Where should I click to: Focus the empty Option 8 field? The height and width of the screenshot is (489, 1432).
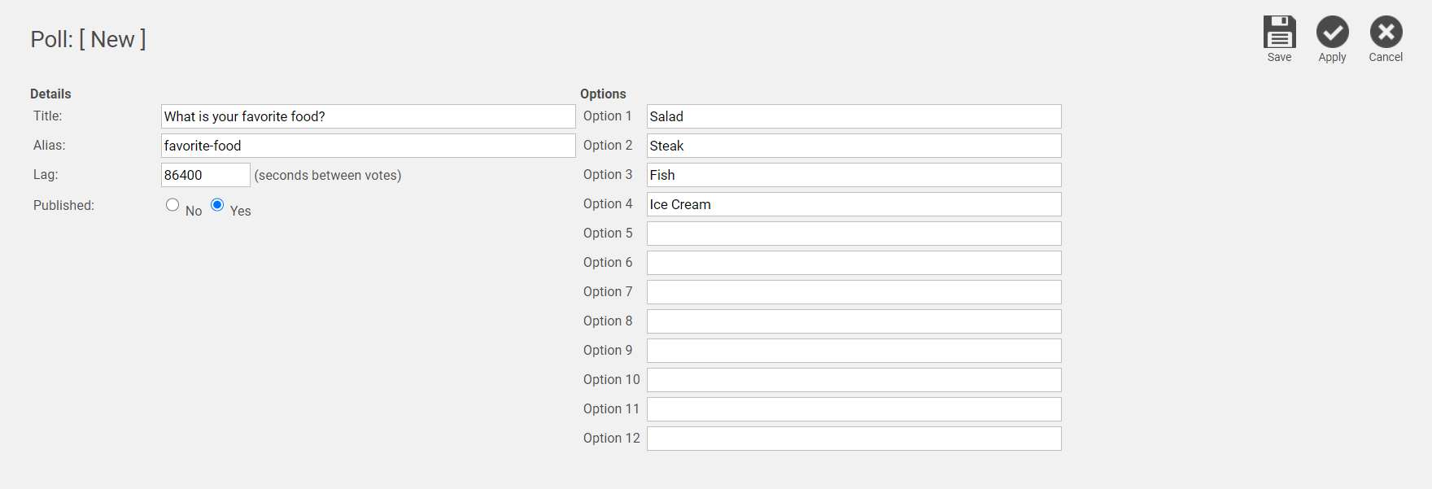point(854,321)
